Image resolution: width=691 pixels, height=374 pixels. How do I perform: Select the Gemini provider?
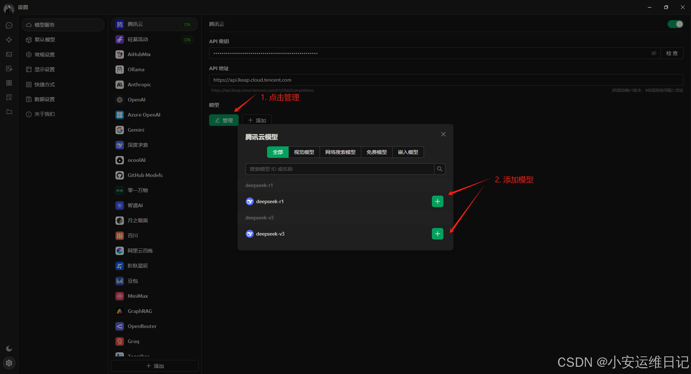tap(154, 130)
